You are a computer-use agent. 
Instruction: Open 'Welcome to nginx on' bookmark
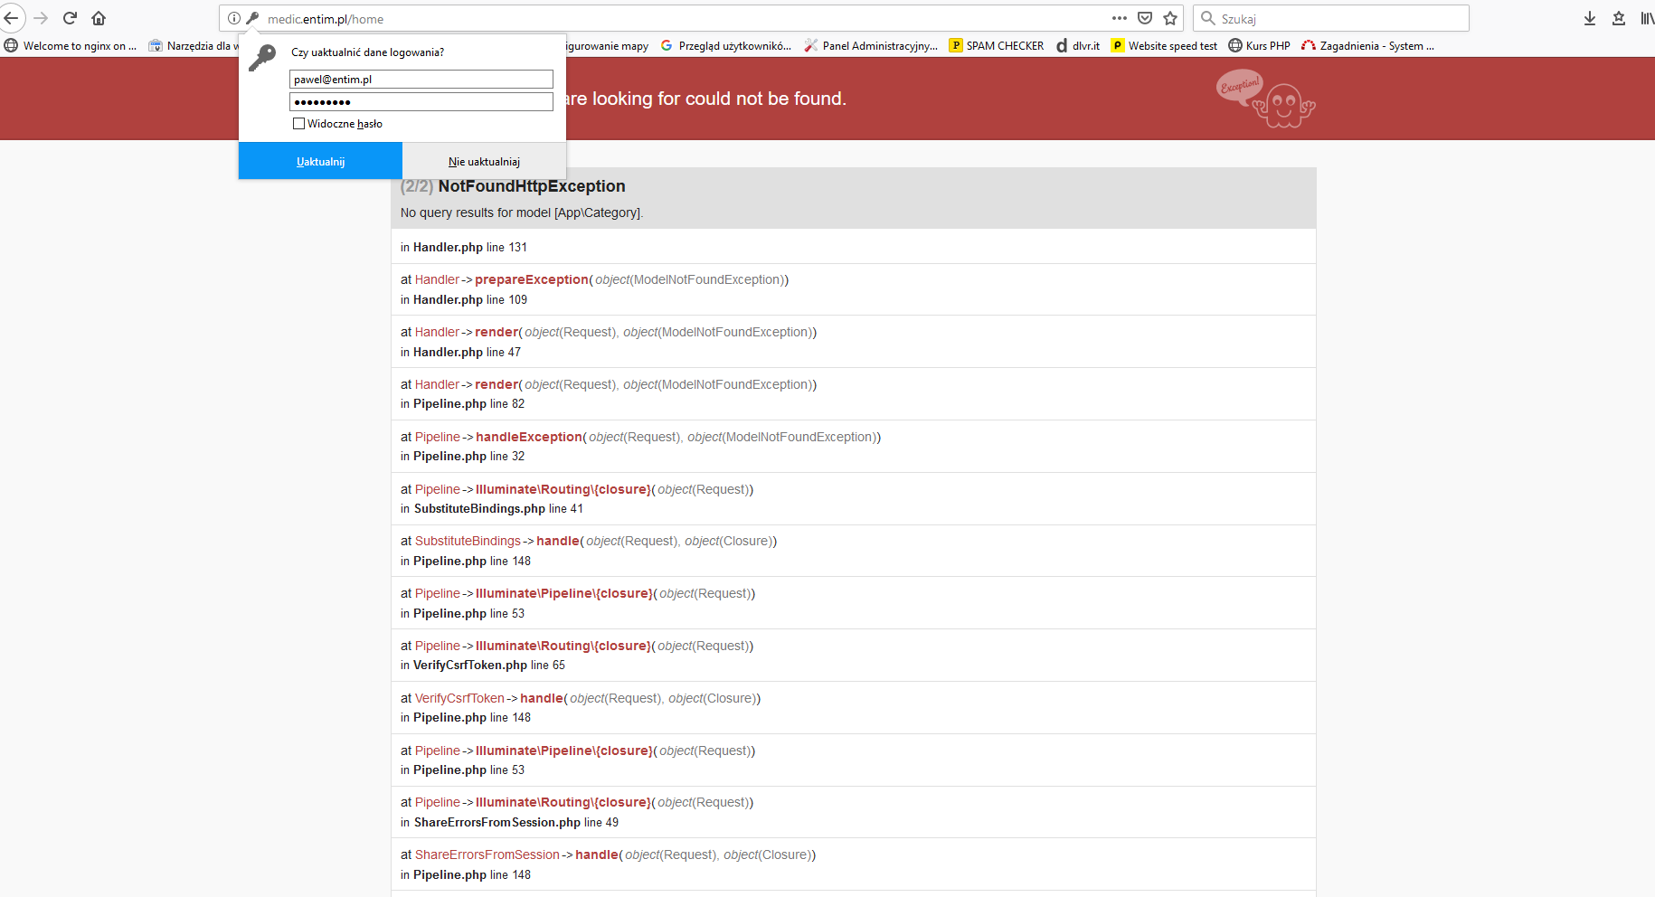click(71, 46)
